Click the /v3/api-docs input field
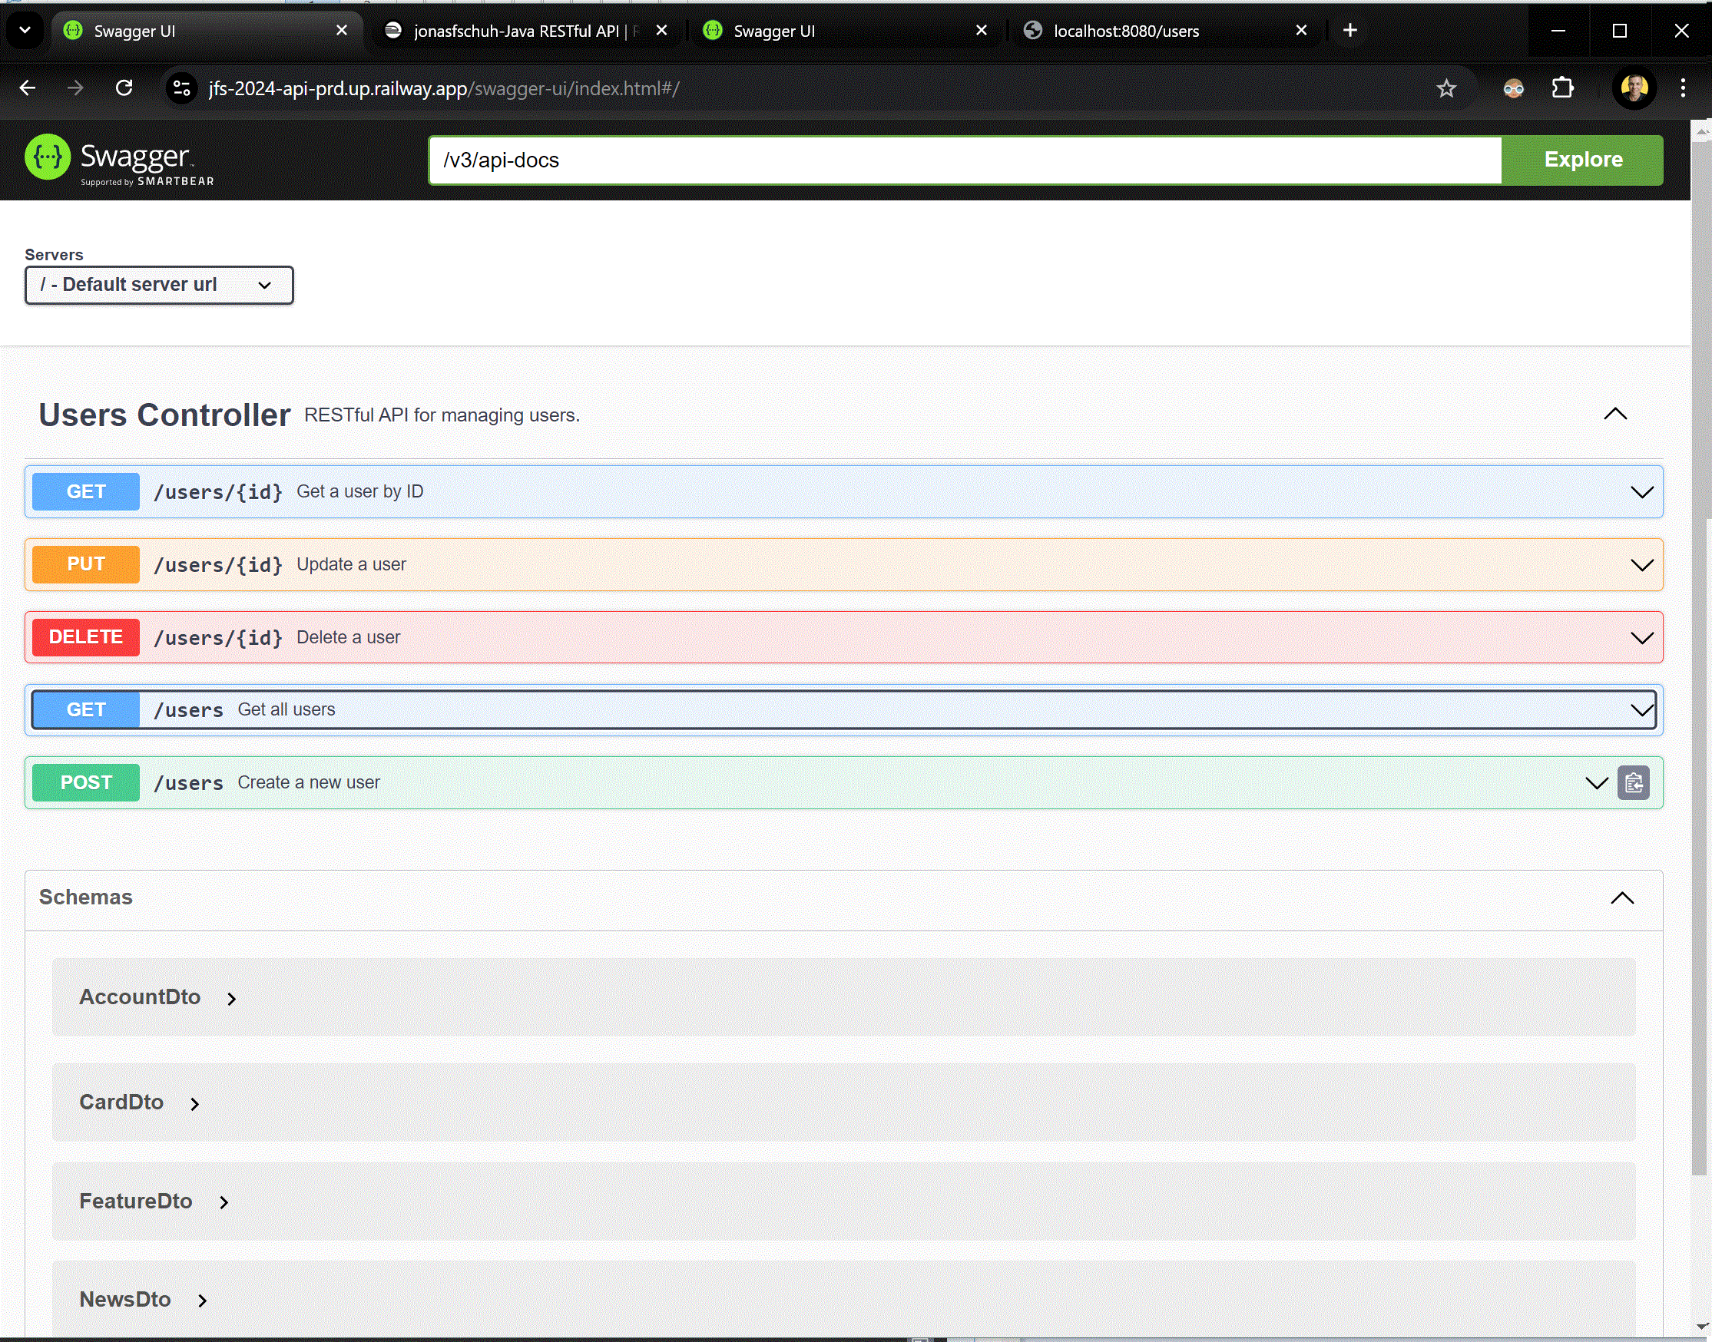Viewport: 1712px width, 1342px height. [x=943, y=160]
